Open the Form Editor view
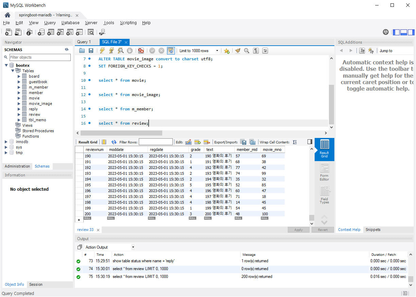 pyautogui.click(x=324, y=172)
